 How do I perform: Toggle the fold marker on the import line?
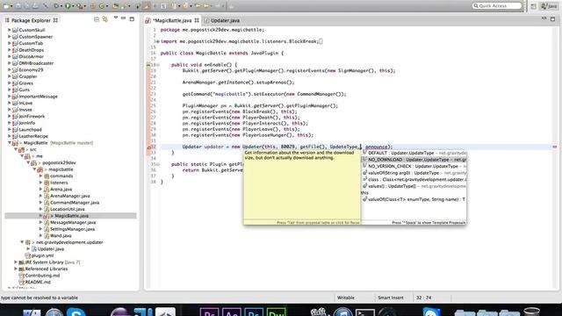pos(158,41)
